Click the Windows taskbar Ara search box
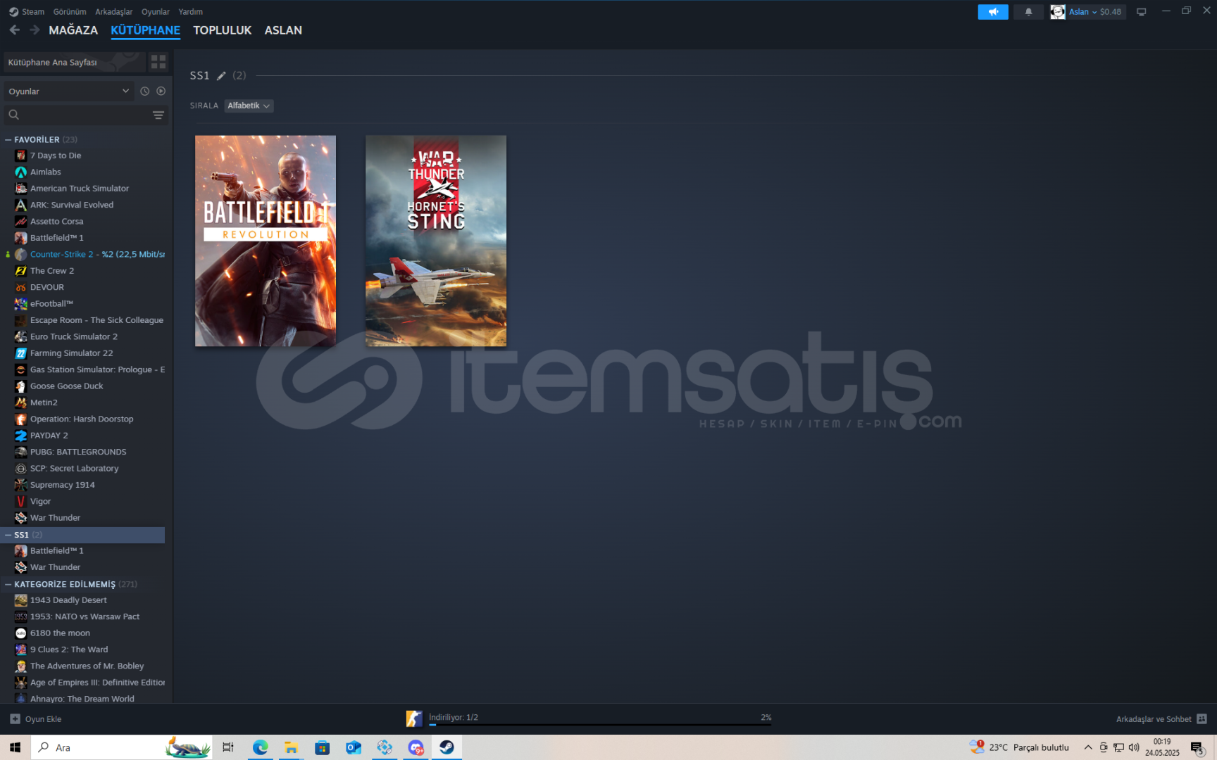 pos(121,747)
